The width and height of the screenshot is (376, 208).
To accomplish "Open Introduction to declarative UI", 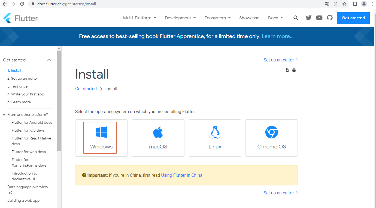I will click(24, 176).
